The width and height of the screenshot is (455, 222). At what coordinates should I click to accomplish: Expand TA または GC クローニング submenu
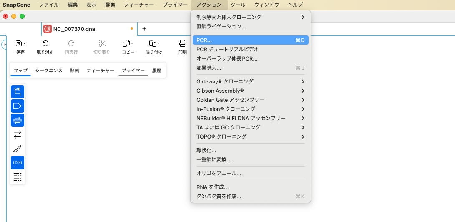(x=250, y=127)
